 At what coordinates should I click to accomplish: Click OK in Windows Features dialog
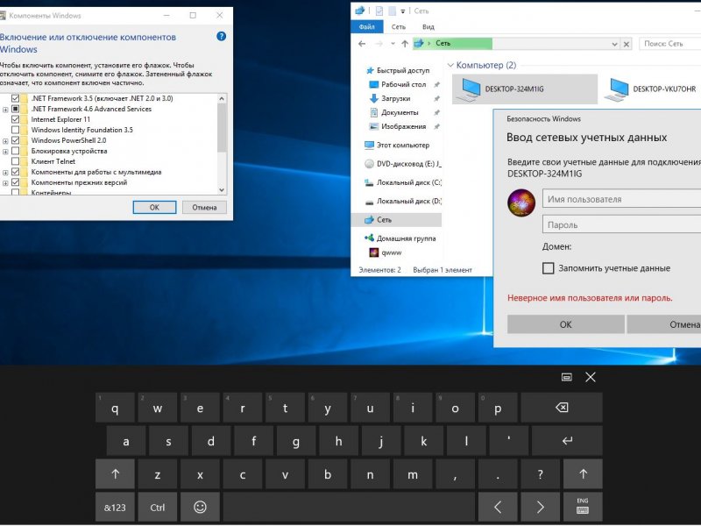[x=154, y=208]
